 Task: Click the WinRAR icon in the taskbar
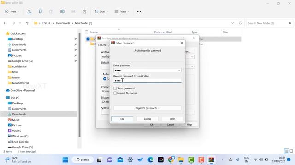211,160
